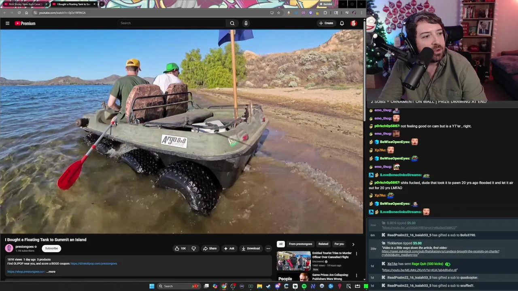Click the video player frame to pause
Viewport: 518px width, 291px height.
point(182,131)
